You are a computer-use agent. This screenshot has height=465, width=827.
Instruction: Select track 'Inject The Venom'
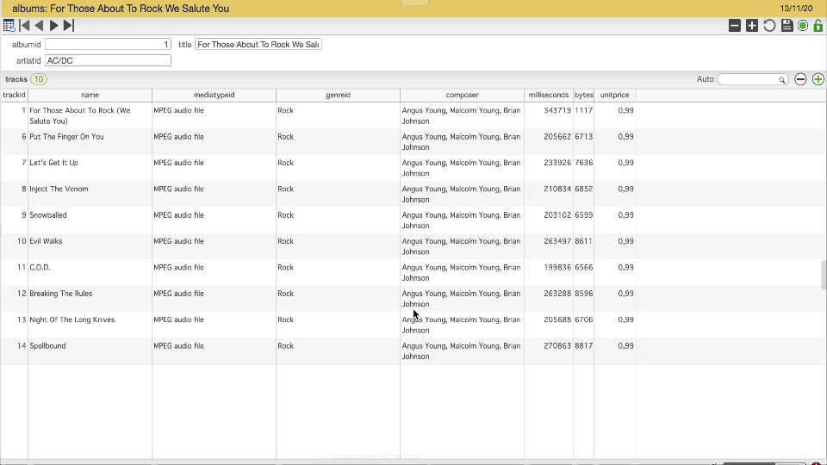59,189
